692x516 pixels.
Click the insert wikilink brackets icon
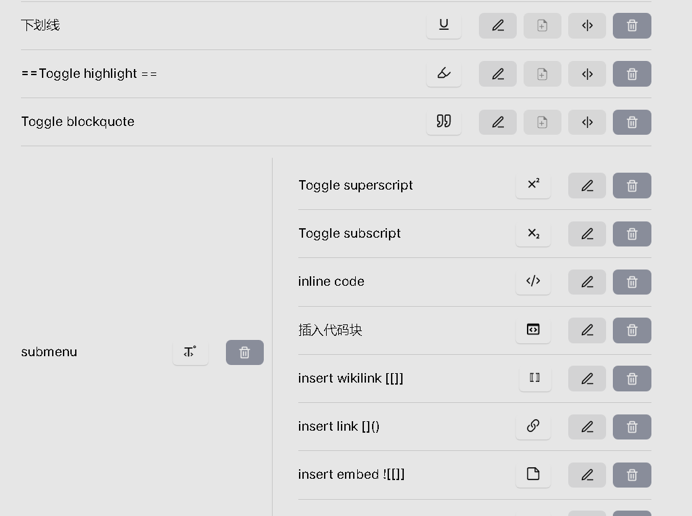click(x=534, y=379)
